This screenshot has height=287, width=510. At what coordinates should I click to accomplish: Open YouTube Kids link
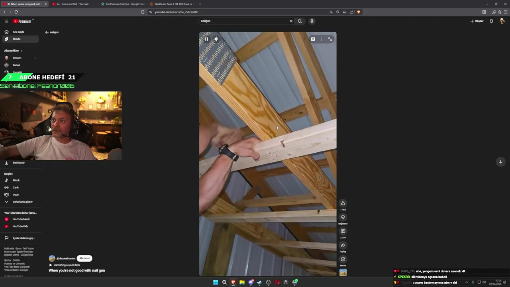pos(20,226)
